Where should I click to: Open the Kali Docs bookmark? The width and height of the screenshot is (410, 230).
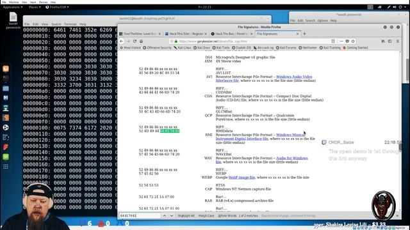tap(202, 48)
